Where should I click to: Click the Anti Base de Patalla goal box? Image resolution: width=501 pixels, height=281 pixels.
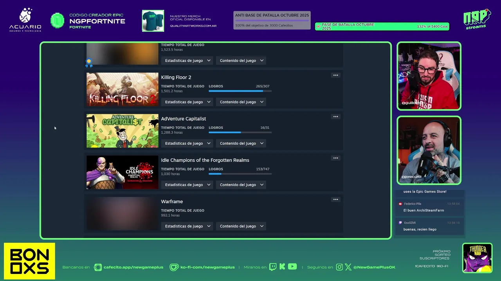(272, 20)
